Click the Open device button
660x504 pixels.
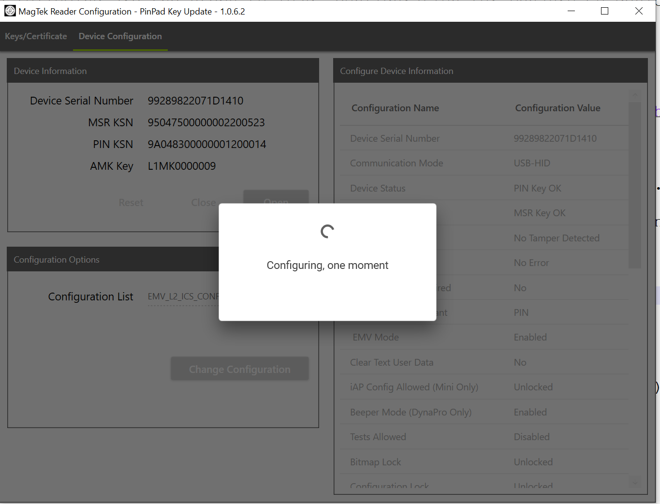[x=276, y=197]
